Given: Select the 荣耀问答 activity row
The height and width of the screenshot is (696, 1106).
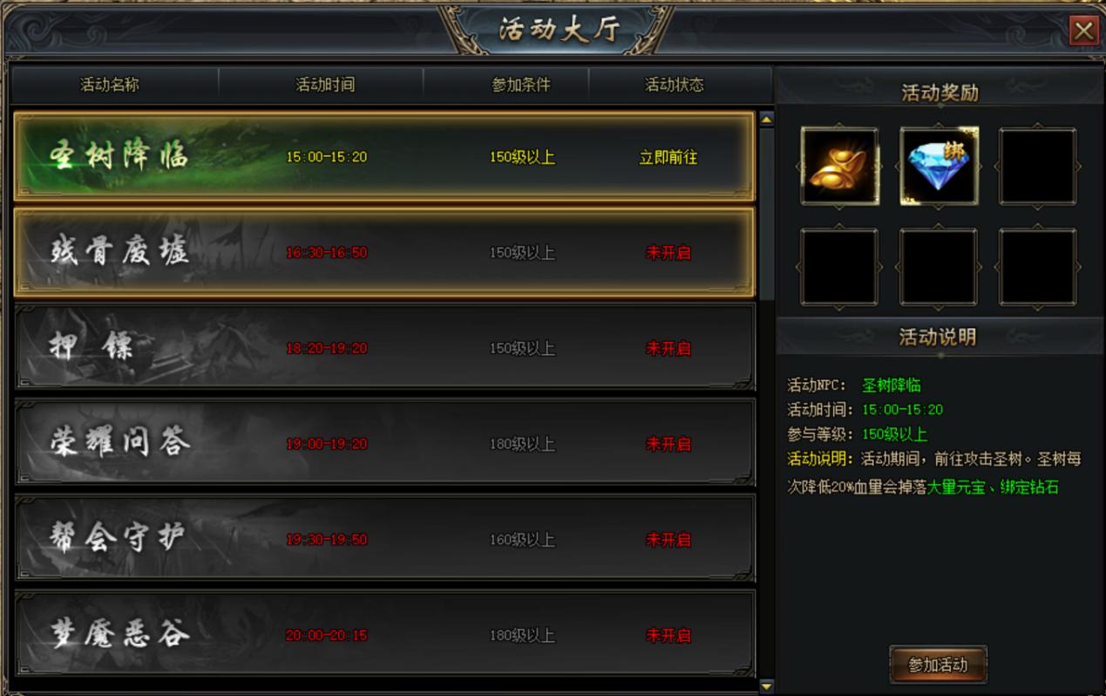Looking at the screenshot, I should (384, 443).
